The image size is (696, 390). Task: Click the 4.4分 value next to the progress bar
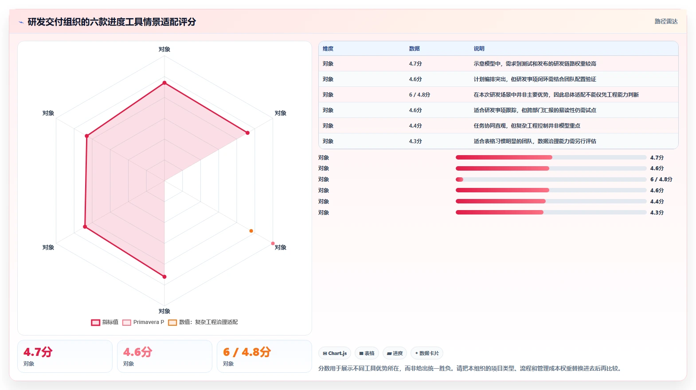pyautogui.click(x=657, y=202)
